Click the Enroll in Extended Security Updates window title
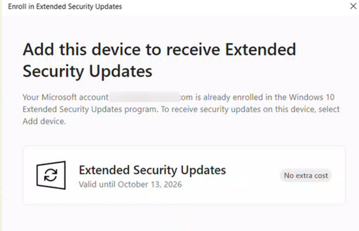Viewport: 359px width, 231px height. (65, 7)
